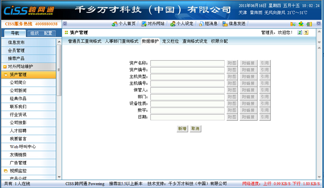
Task: Expand the 资产管理 sidebar folder
Action: [x=6, y=75]
